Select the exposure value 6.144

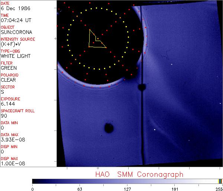point(7,104)
